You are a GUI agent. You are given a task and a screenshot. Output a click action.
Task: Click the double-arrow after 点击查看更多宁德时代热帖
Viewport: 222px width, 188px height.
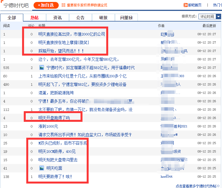(x=218, y=186)
